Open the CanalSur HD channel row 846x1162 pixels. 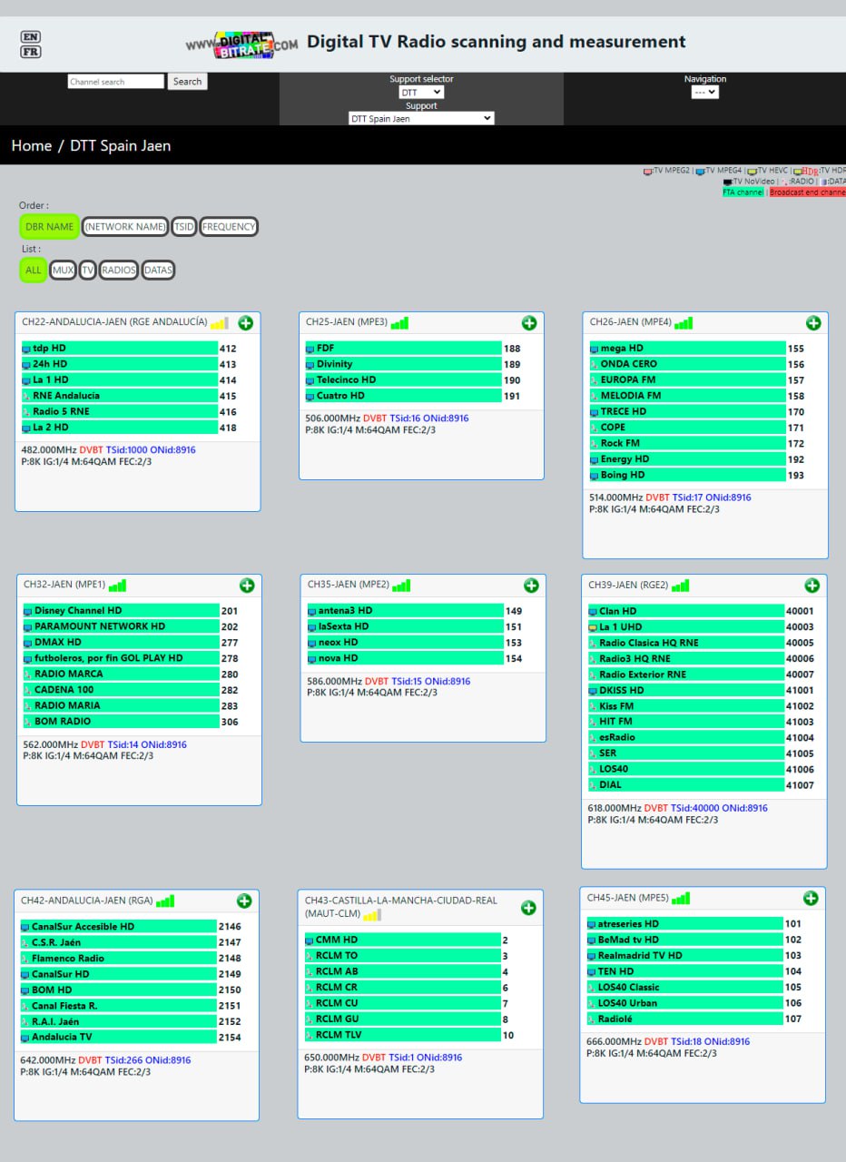click(118, 974)
